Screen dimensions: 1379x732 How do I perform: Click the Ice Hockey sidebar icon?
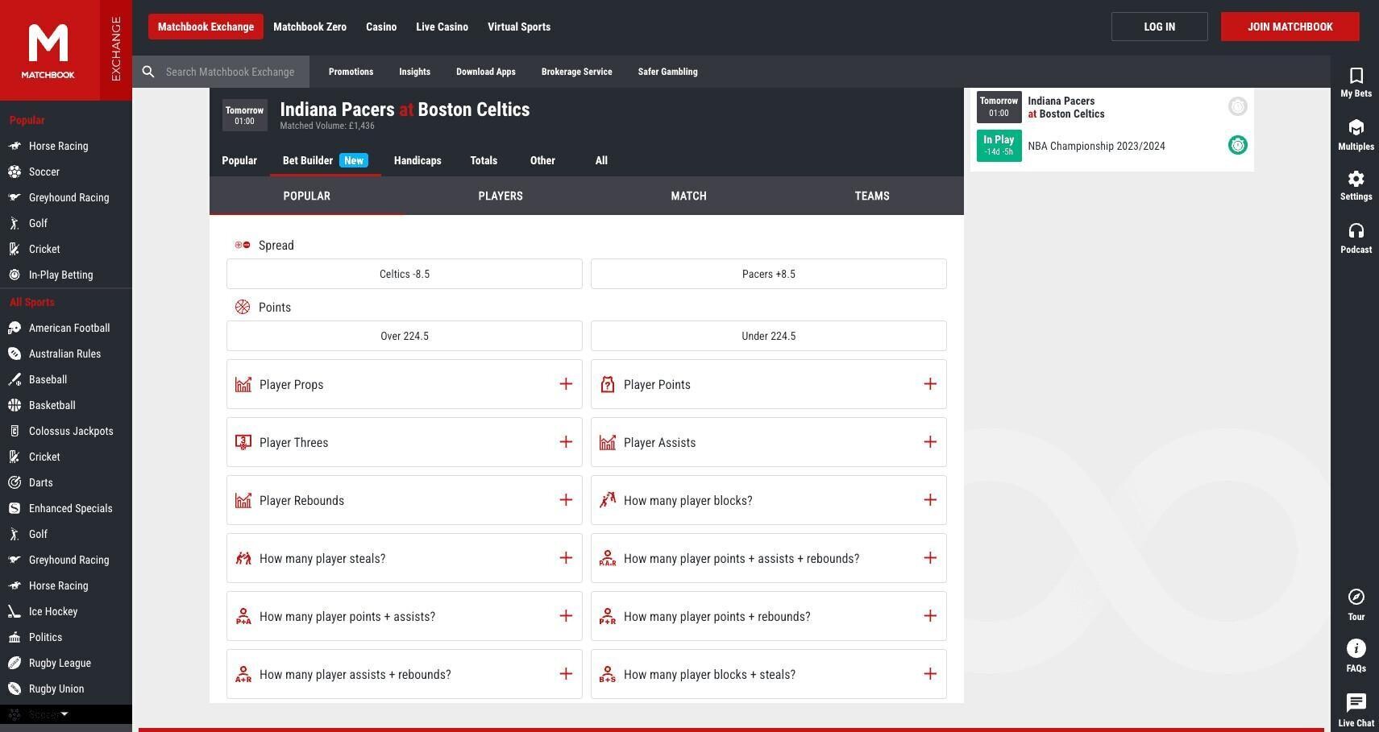[15, 611]
